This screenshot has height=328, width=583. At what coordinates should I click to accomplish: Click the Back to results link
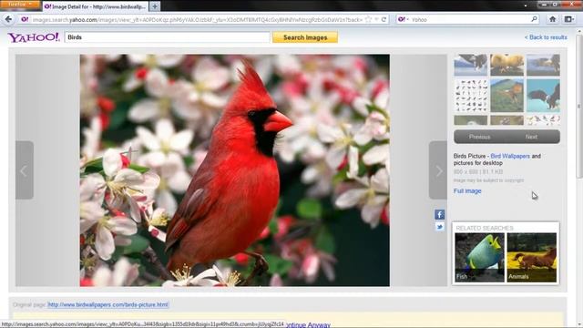pos(546,37)
